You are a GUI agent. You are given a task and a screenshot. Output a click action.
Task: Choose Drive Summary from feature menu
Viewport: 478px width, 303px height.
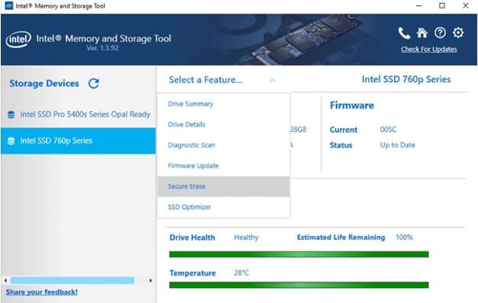pos(224,104)
